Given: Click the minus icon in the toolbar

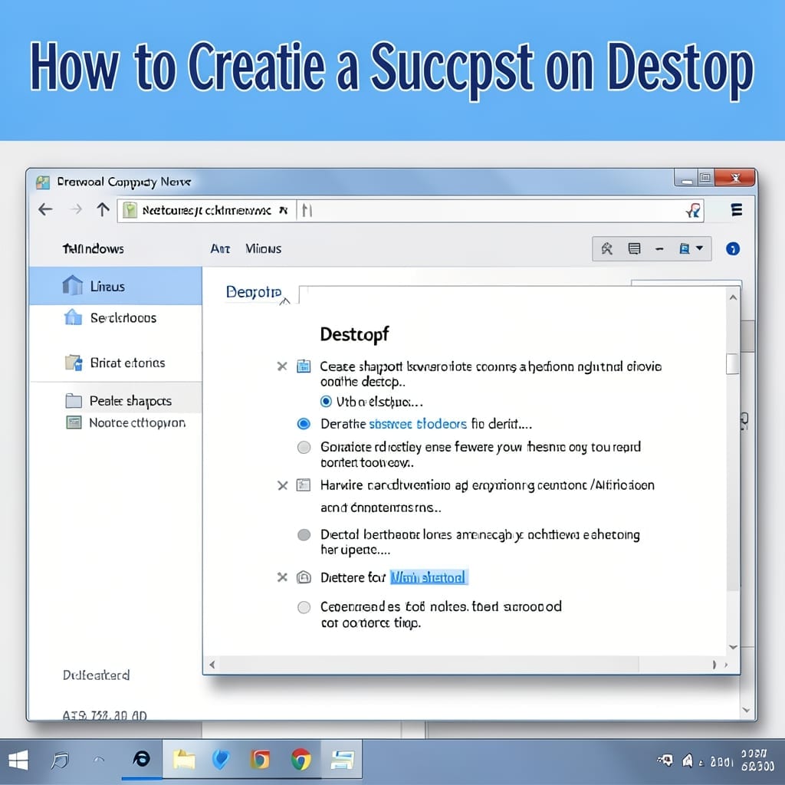Looking at the screenshot, I should [659, 249].
